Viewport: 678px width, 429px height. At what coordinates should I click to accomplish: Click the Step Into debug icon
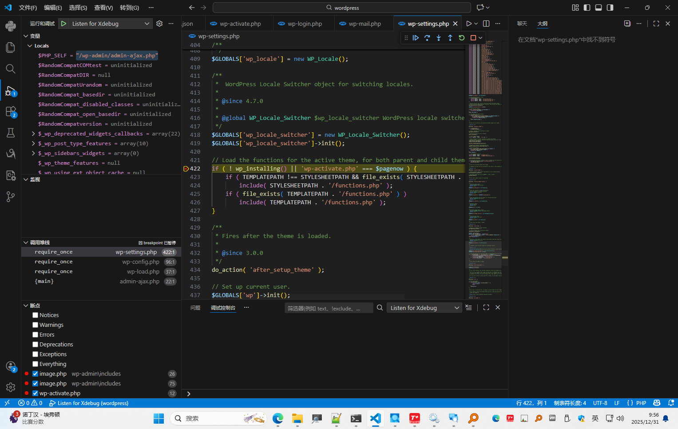coord(439,38)
